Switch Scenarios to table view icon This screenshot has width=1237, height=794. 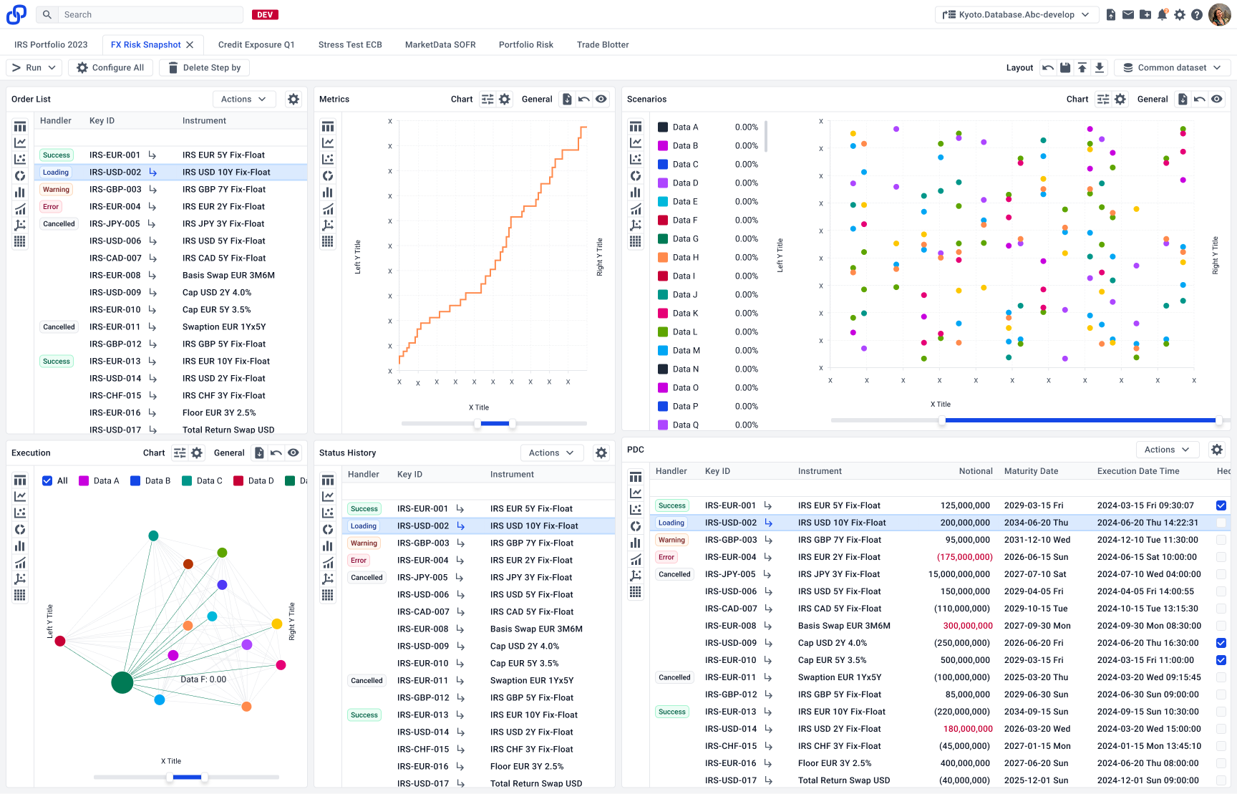click(636, 127)
